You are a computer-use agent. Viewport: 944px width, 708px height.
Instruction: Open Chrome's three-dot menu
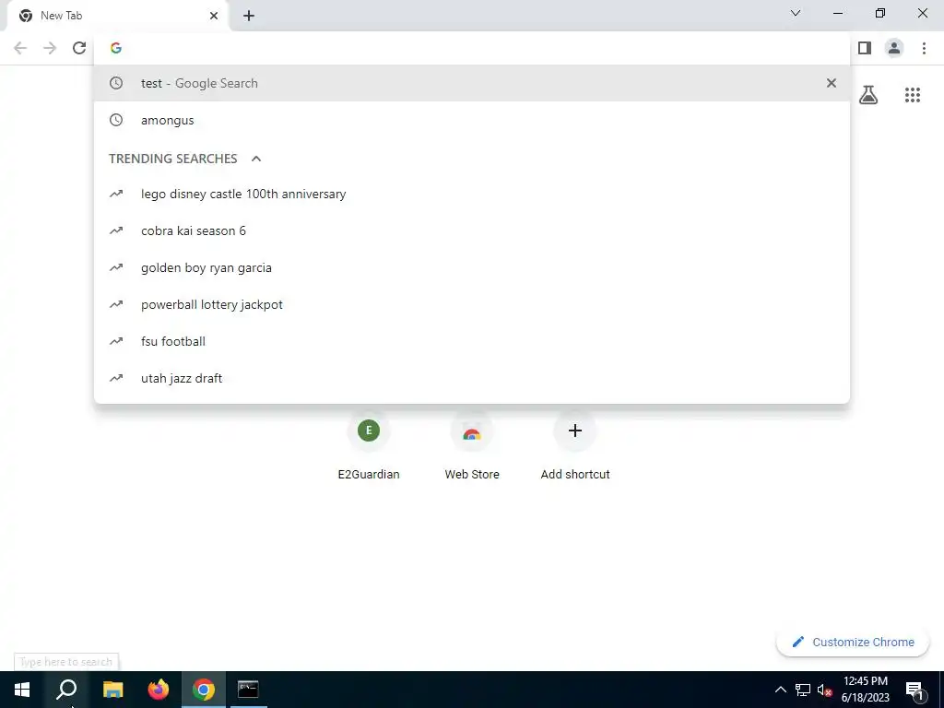click(924, 48)
